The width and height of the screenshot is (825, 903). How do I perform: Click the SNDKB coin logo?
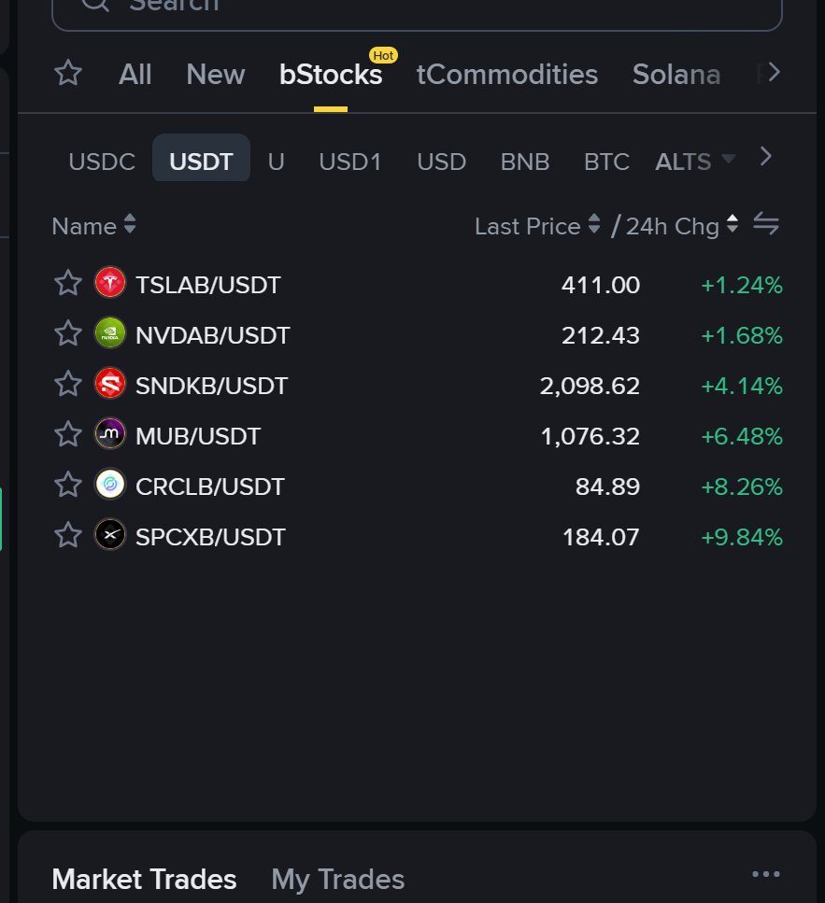tap(110, 384)
